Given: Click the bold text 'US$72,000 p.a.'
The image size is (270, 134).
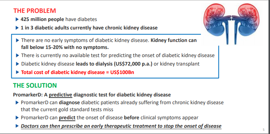Looking at the screenshot, I should [133, 64].
